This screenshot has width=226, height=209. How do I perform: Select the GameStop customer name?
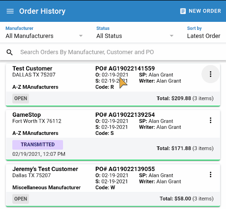[x=27, y=115]
